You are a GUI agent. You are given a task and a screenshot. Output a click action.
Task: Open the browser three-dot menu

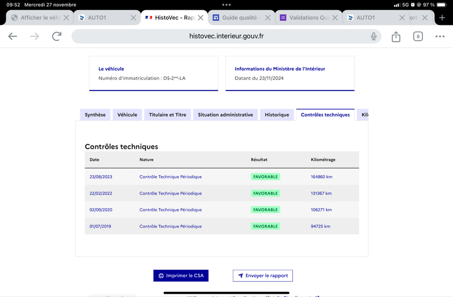440,36
